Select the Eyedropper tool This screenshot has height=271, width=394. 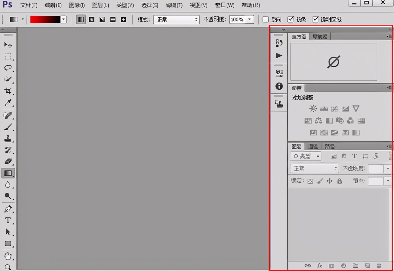(x=8, y=103)
